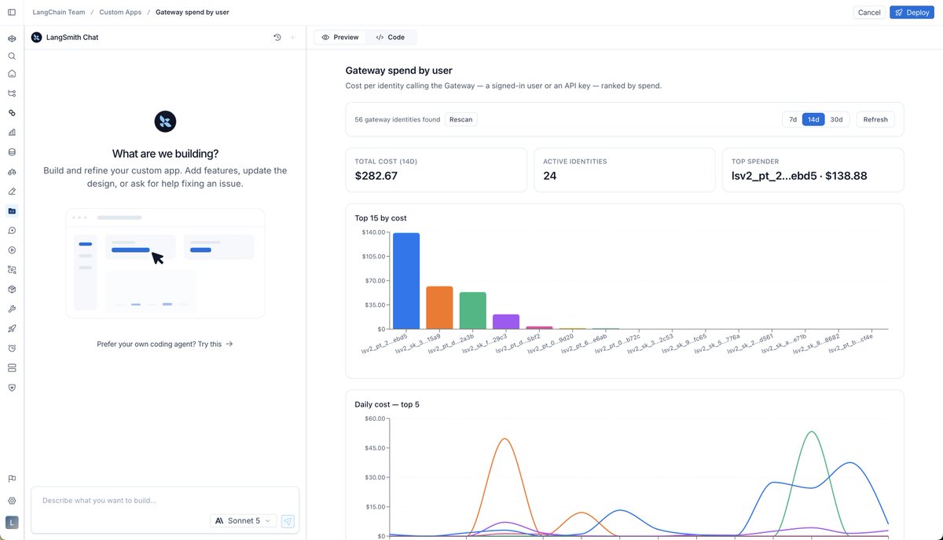Open settings gear at sidebar bottom
The image size is (943, 540).
[x=12, y=501]
